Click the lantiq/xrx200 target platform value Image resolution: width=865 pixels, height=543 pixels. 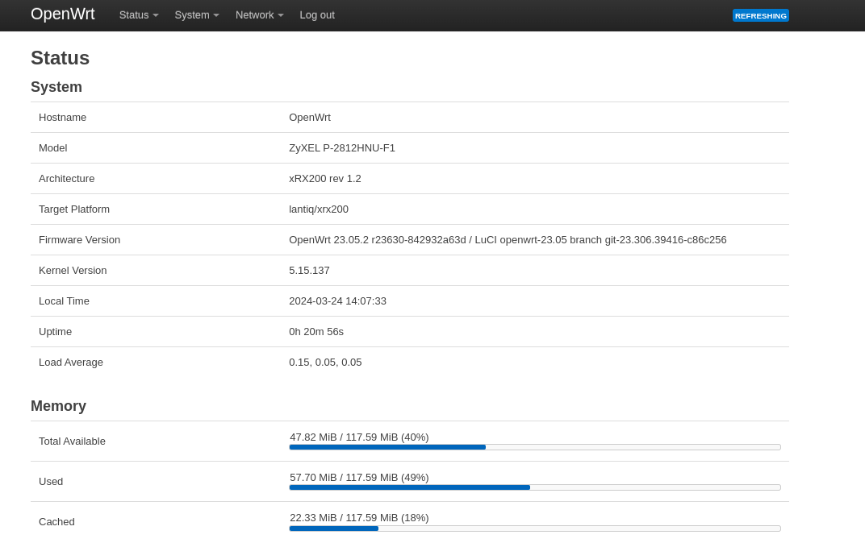pos(319,209)
